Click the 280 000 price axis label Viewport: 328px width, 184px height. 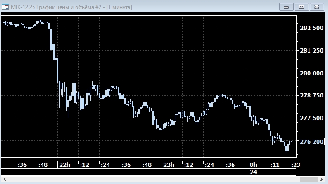click(312, 73)
